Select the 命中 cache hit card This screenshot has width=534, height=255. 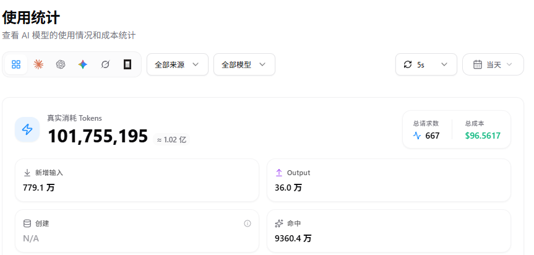click(x=389, y=231)
